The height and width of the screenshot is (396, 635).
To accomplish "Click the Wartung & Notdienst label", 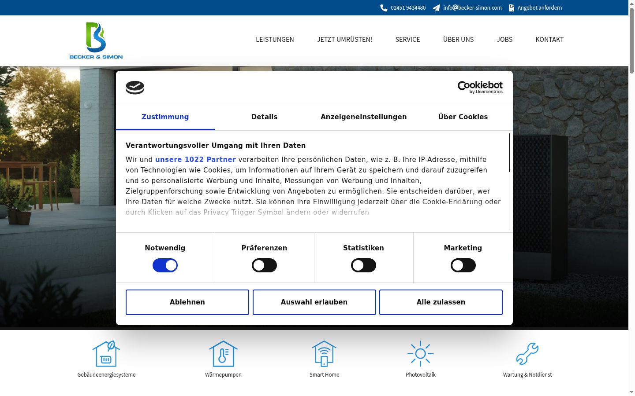I will pos(527,375).
